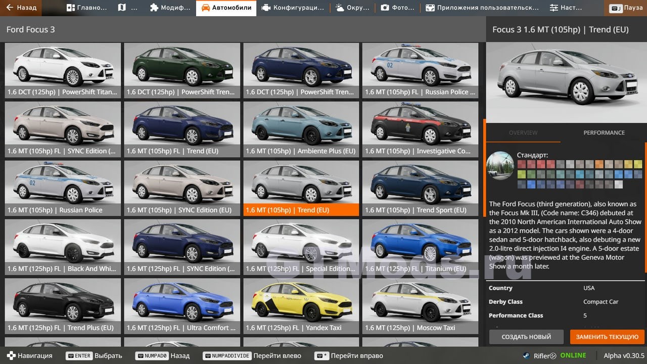
Task: Open Приложения пользовательского interface apps tab
Action: pyautogui.click(x=482, y=8)
